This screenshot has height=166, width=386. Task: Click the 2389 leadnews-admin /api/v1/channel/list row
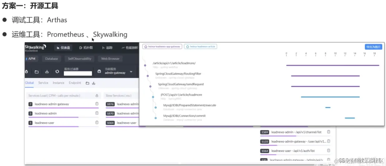(295, 132)
